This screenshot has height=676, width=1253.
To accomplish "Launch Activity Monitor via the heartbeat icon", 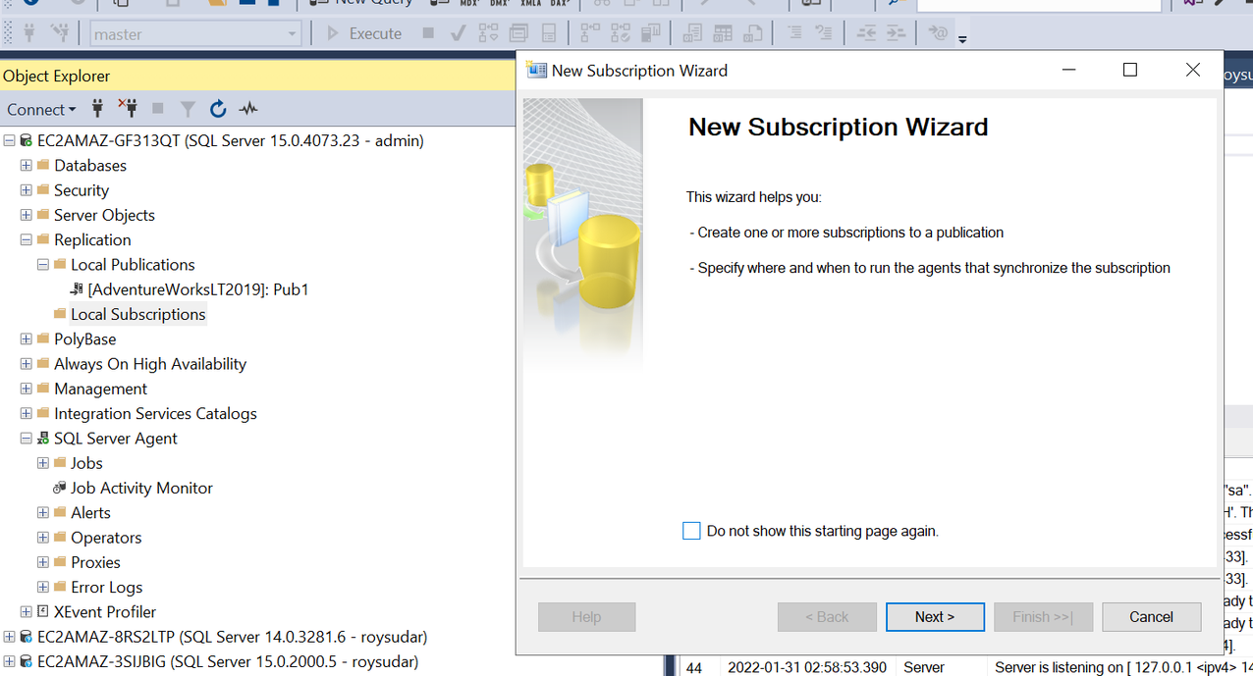I will pos(247,108).
